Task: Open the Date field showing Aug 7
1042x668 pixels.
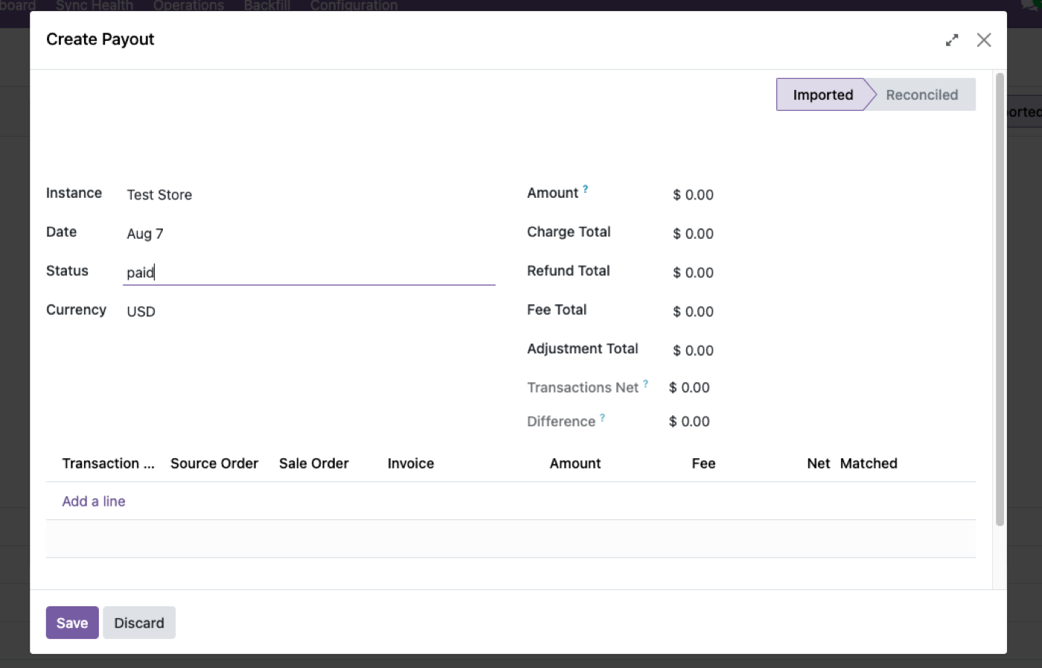Action: (x=309, y=234)
